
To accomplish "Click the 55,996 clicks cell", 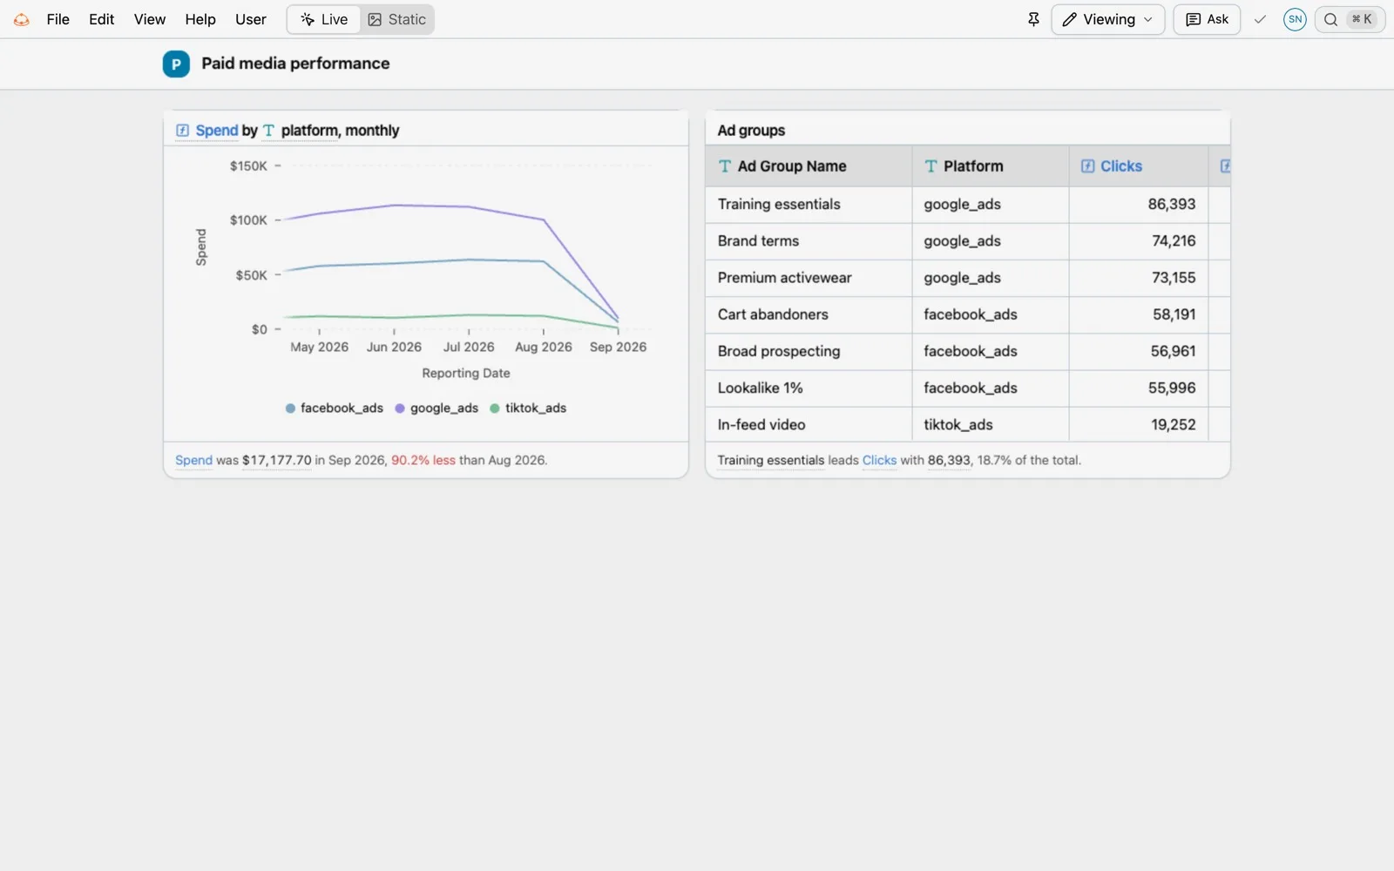I will [x=1139, y=388].
